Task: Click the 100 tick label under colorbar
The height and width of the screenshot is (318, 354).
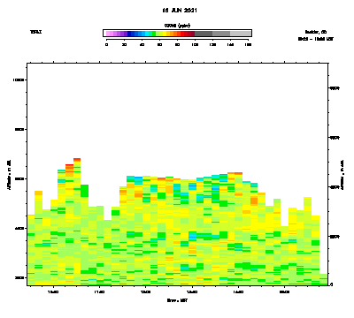Action: [195, 45]
